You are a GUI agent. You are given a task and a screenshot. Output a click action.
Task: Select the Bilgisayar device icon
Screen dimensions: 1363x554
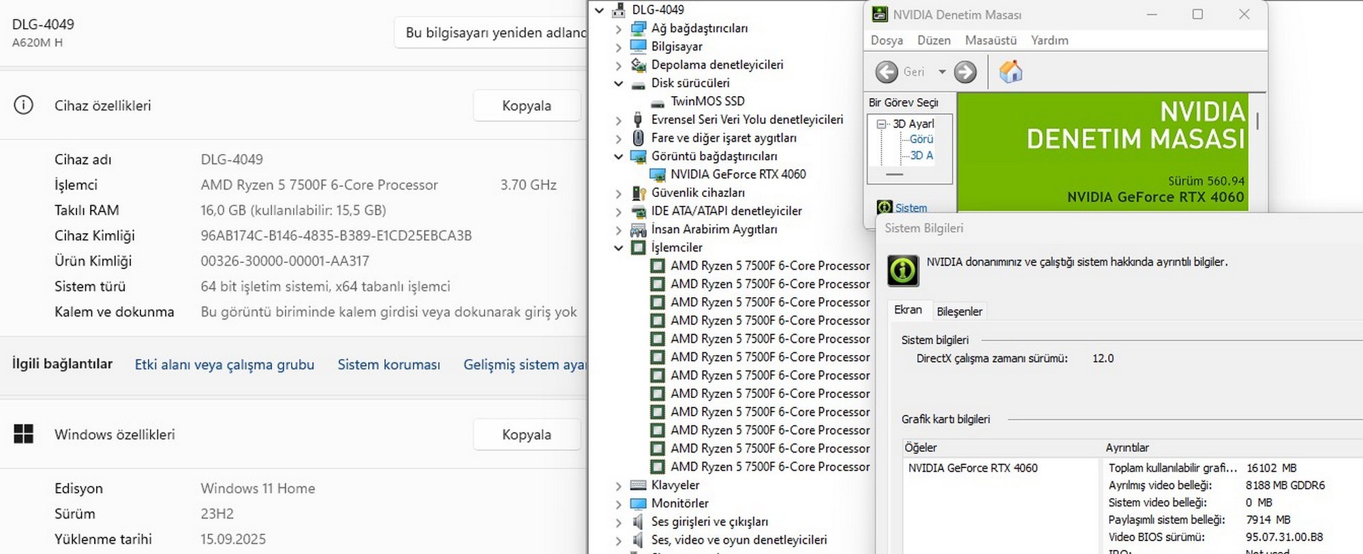click(638, 46)
